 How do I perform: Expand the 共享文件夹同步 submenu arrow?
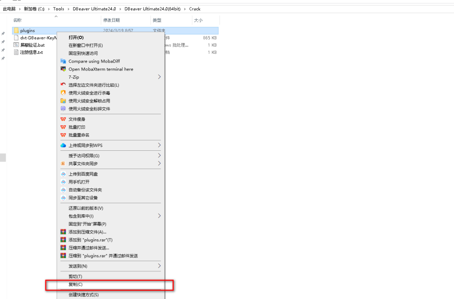coord(159,163)
